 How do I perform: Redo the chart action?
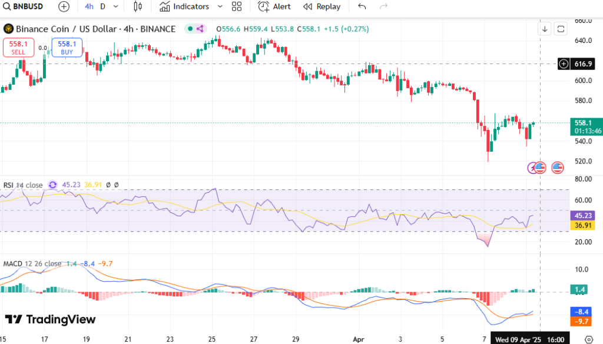(x=383, y=6)
